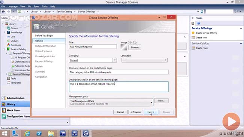This screenshot has width=244, height=137.
Task: Open the Configuration Items workspace
Action: click(x=15, y=116)
